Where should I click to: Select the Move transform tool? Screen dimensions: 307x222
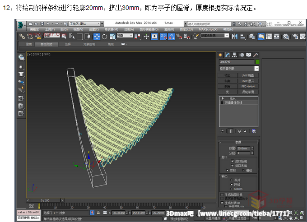[97, 37]
